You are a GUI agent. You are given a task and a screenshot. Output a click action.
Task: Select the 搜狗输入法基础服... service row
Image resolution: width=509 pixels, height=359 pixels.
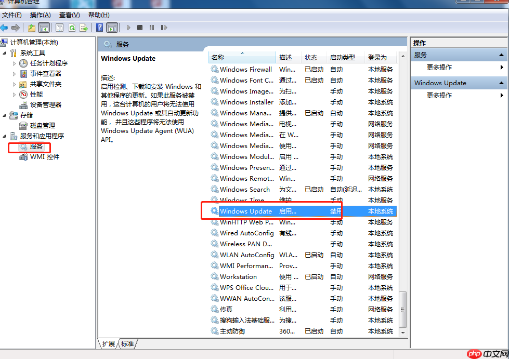click(x=303, y=321)
